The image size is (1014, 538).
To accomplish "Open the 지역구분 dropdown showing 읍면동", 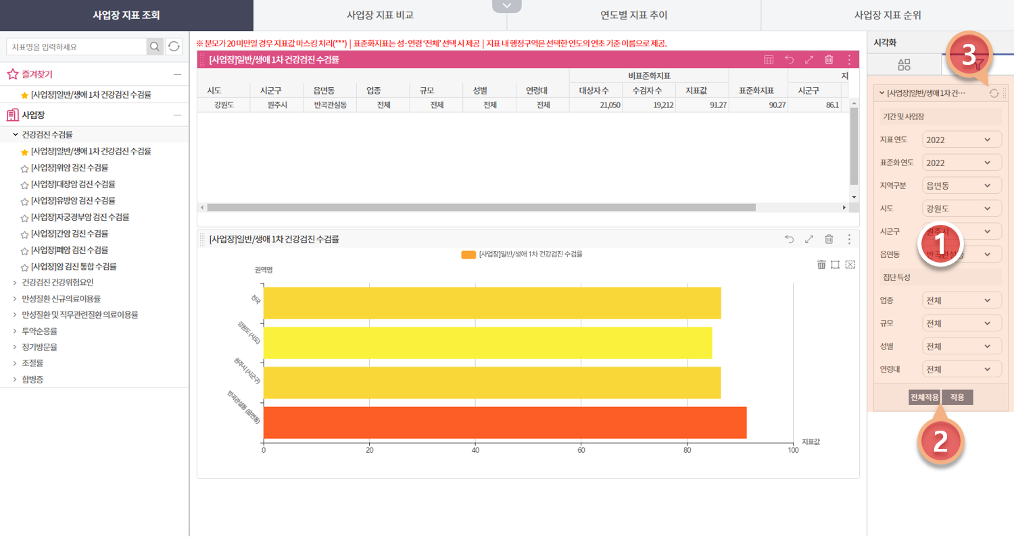I will 962,186.
